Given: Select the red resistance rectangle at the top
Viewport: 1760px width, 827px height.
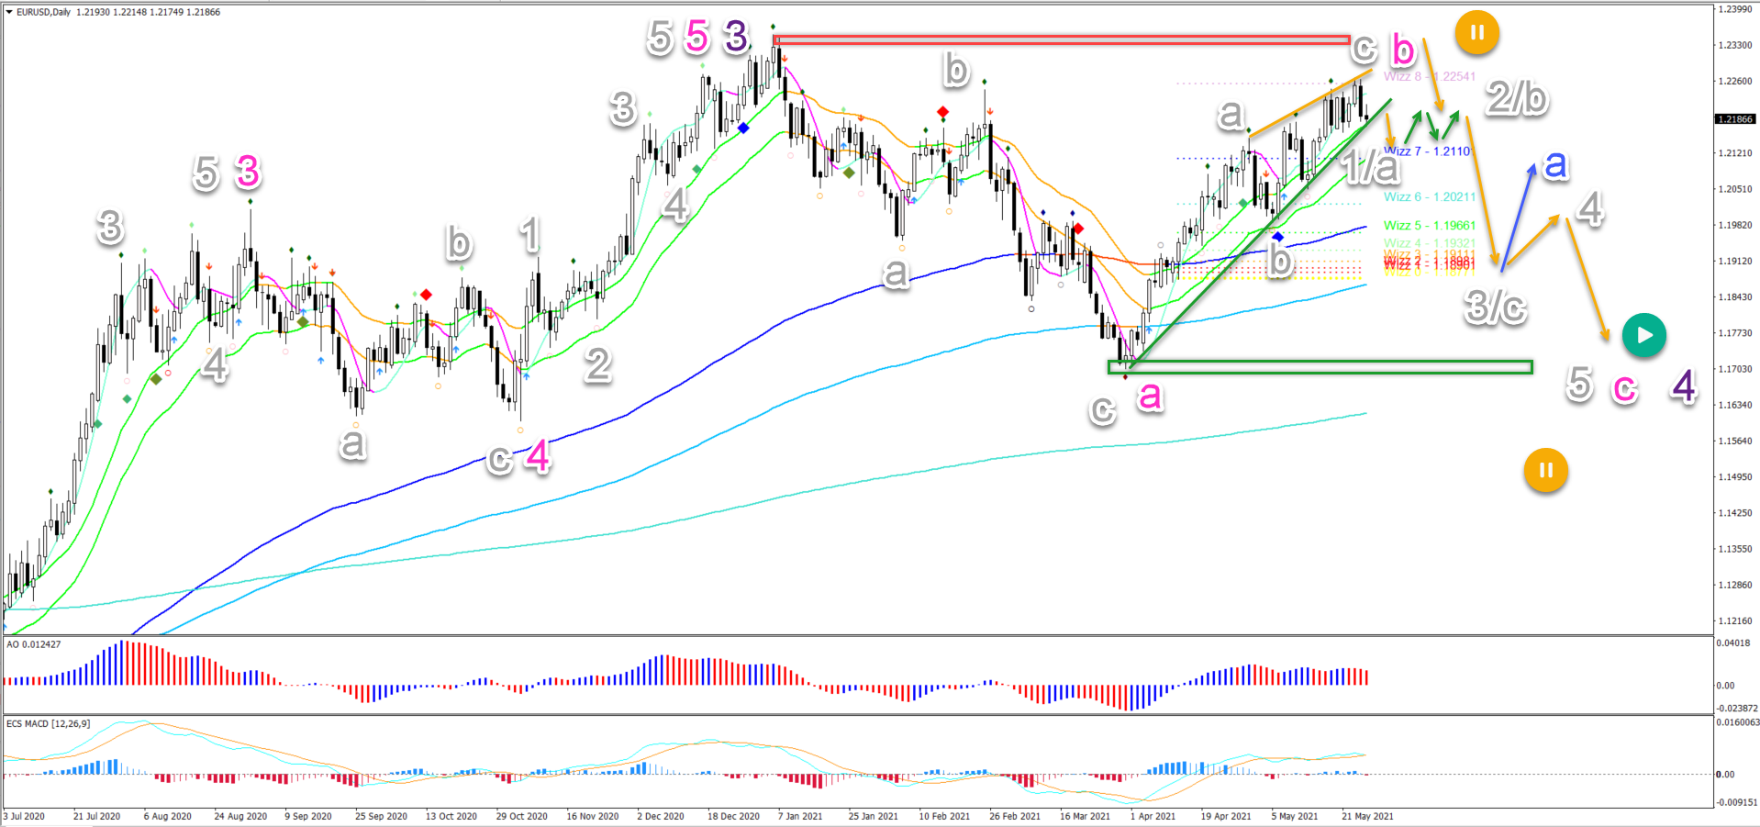Looking at the screenshot, I should [1062, 39].
